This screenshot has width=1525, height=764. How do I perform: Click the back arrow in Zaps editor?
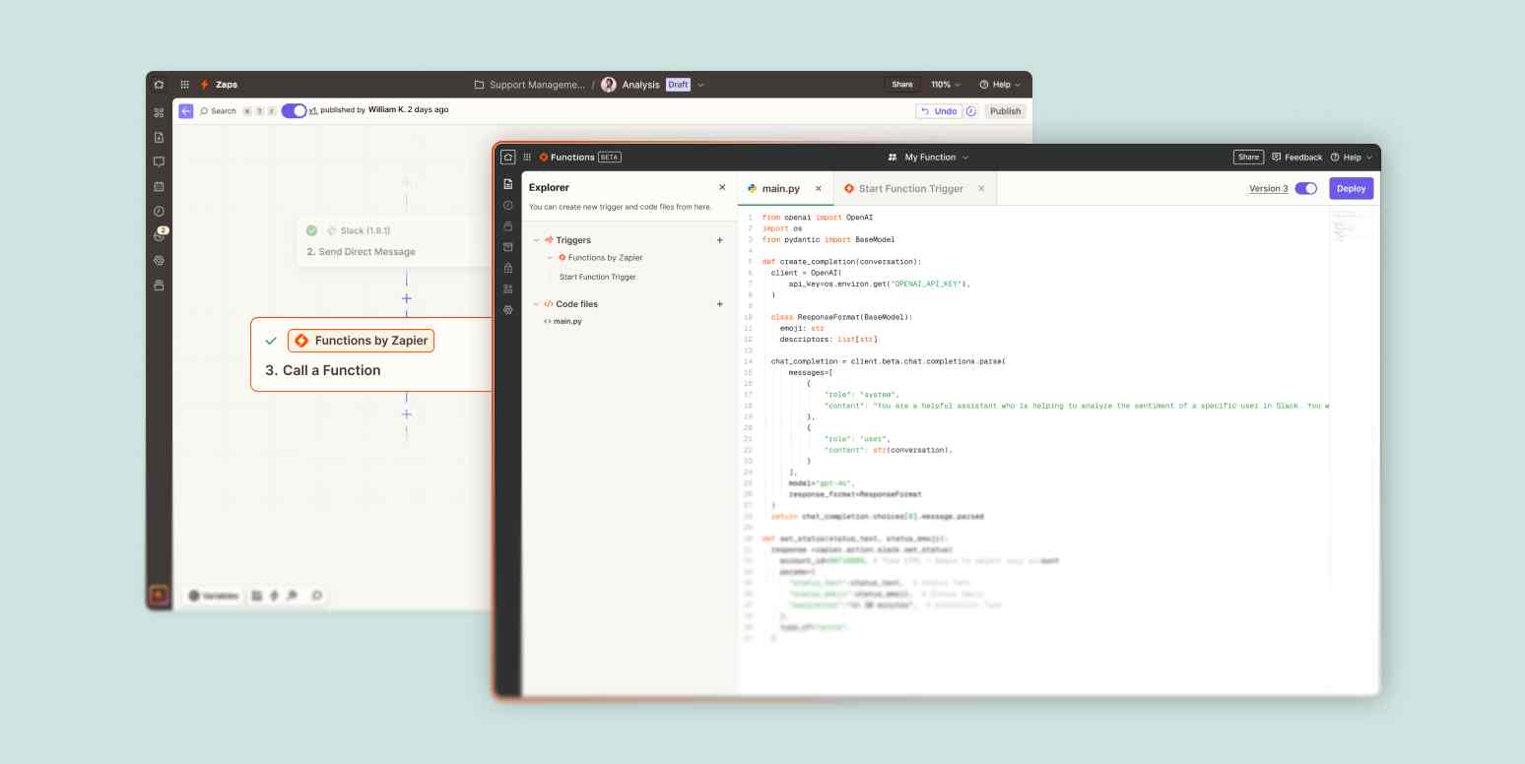pos(185,111)
